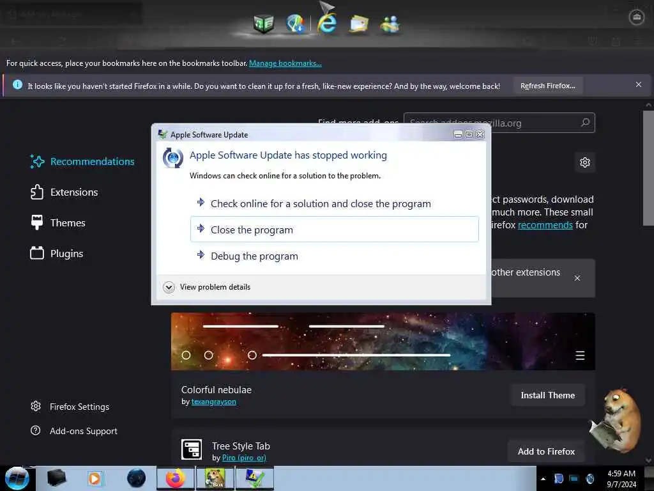Click the Tree Style Tab title

pos(241,446)
